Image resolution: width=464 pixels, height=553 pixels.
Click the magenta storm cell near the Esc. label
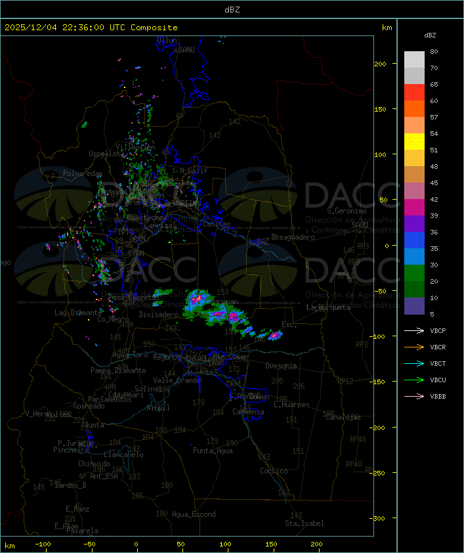(275, 335)
